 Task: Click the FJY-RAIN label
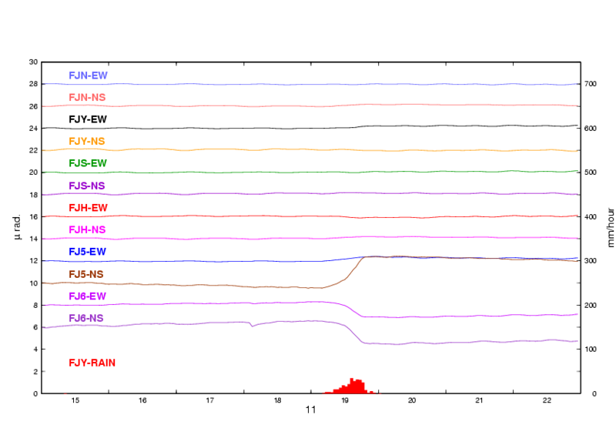(92, 363)
